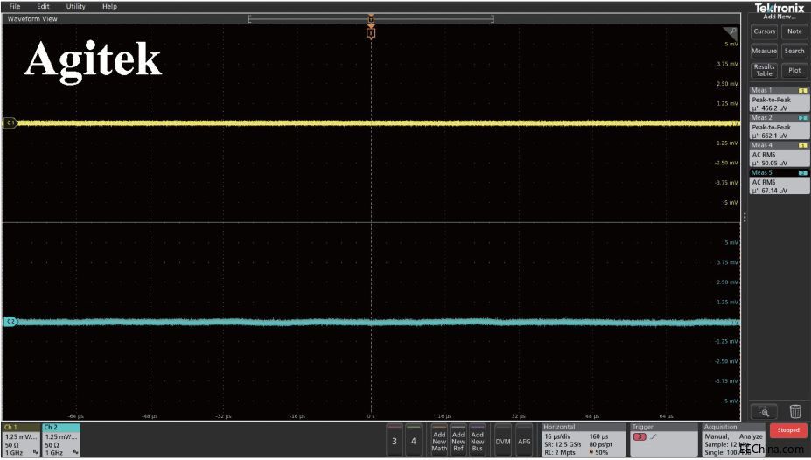Click the Search button
811x460 pixels.
click(x=794, y=51)
